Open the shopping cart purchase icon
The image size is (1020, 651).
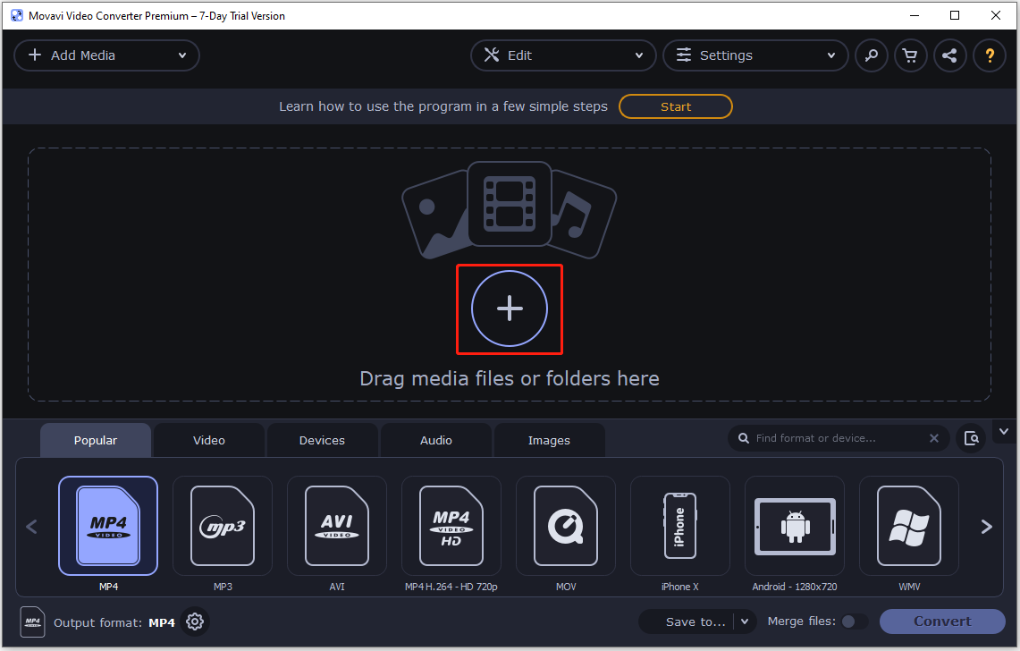pos(910,55)
